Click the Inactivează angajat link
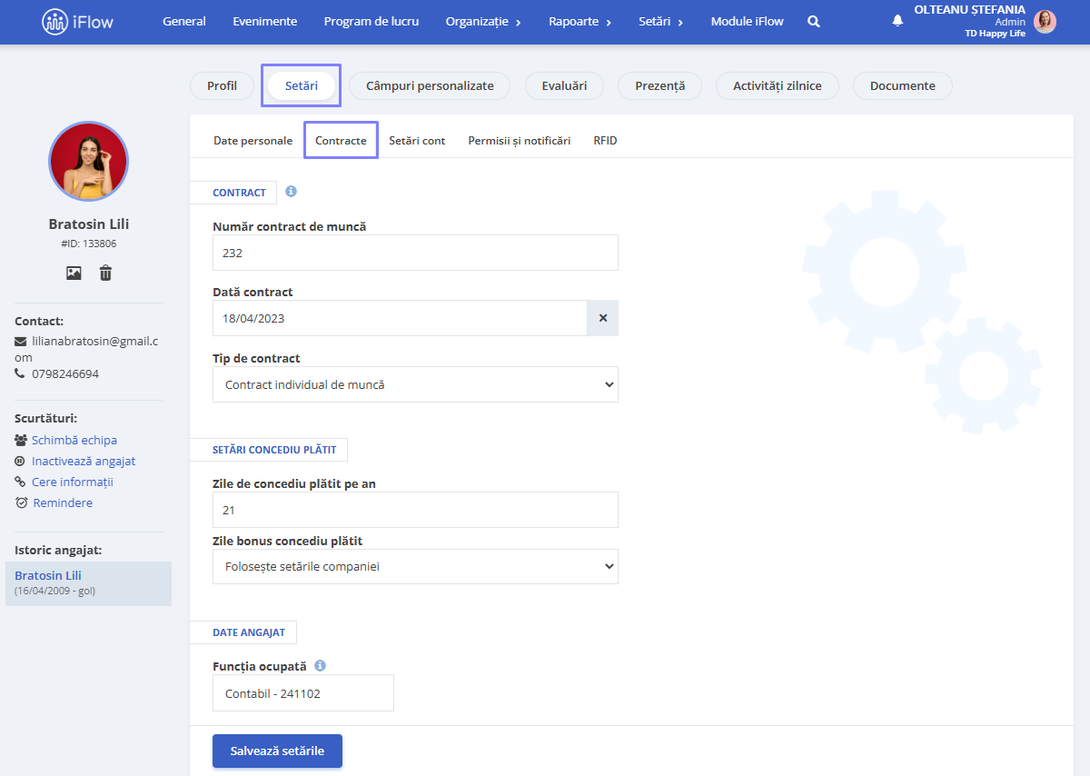The width and height of the screenshot is (1090, 776). 84,461
